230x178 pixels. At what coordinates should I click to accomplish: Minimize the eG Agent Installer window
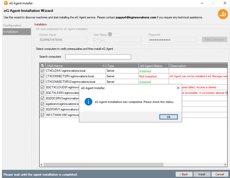point(202,3)
